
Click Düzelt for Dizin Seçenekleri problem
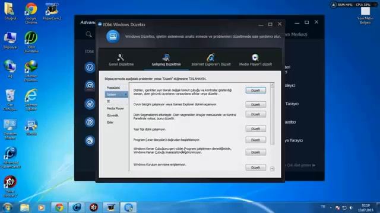255,114
